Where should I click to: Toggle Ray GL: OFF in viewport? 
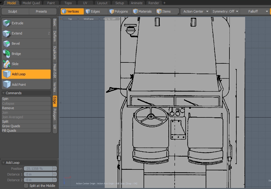click(x=110, y=19)
